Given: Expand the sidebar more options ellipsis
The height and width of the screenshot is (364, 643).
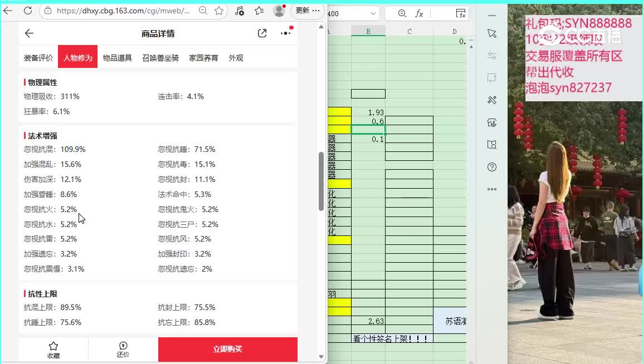Looking at the screenshot, I should 491,189.
